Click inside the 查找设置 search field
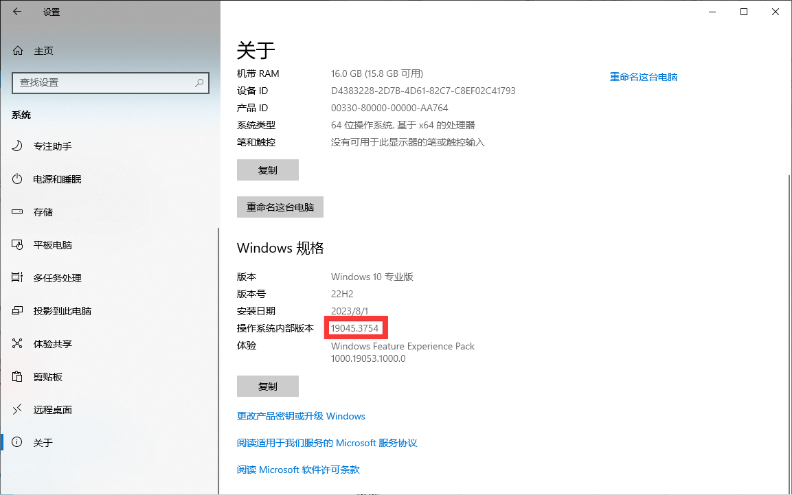792x495 pixels. coord(110,83)
